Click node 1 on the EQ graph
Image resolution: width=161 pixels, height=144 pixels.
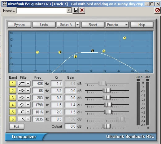coord(75,57)
